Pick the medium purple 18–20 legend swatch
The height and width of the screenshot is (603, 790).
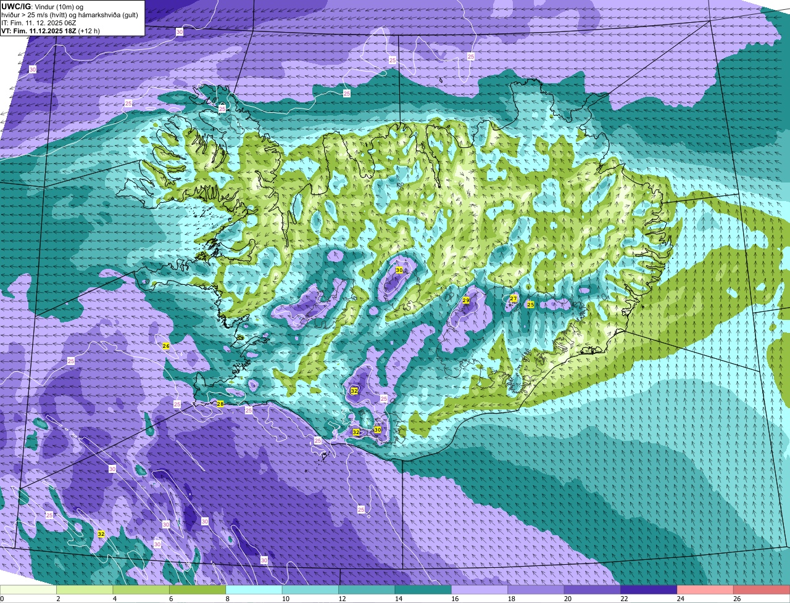536,589
